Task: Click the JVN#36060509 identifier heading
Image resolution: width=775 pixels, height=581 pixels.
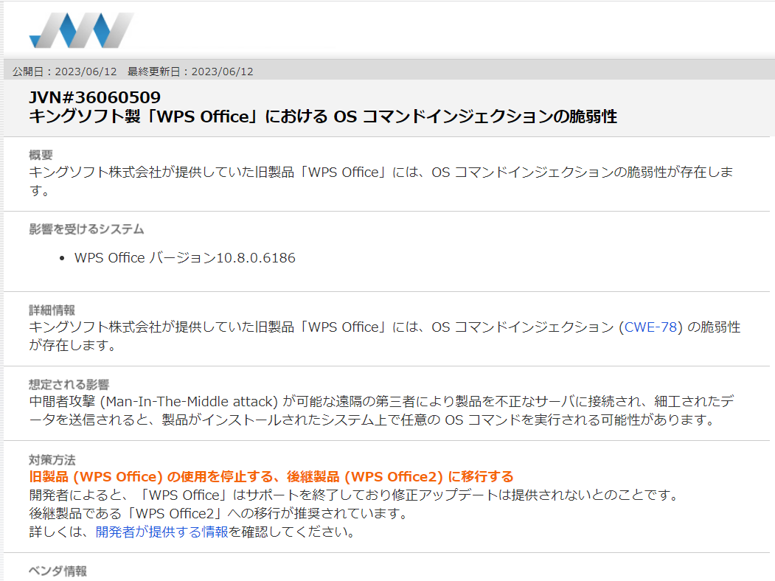Action: [x=94, y=98]
